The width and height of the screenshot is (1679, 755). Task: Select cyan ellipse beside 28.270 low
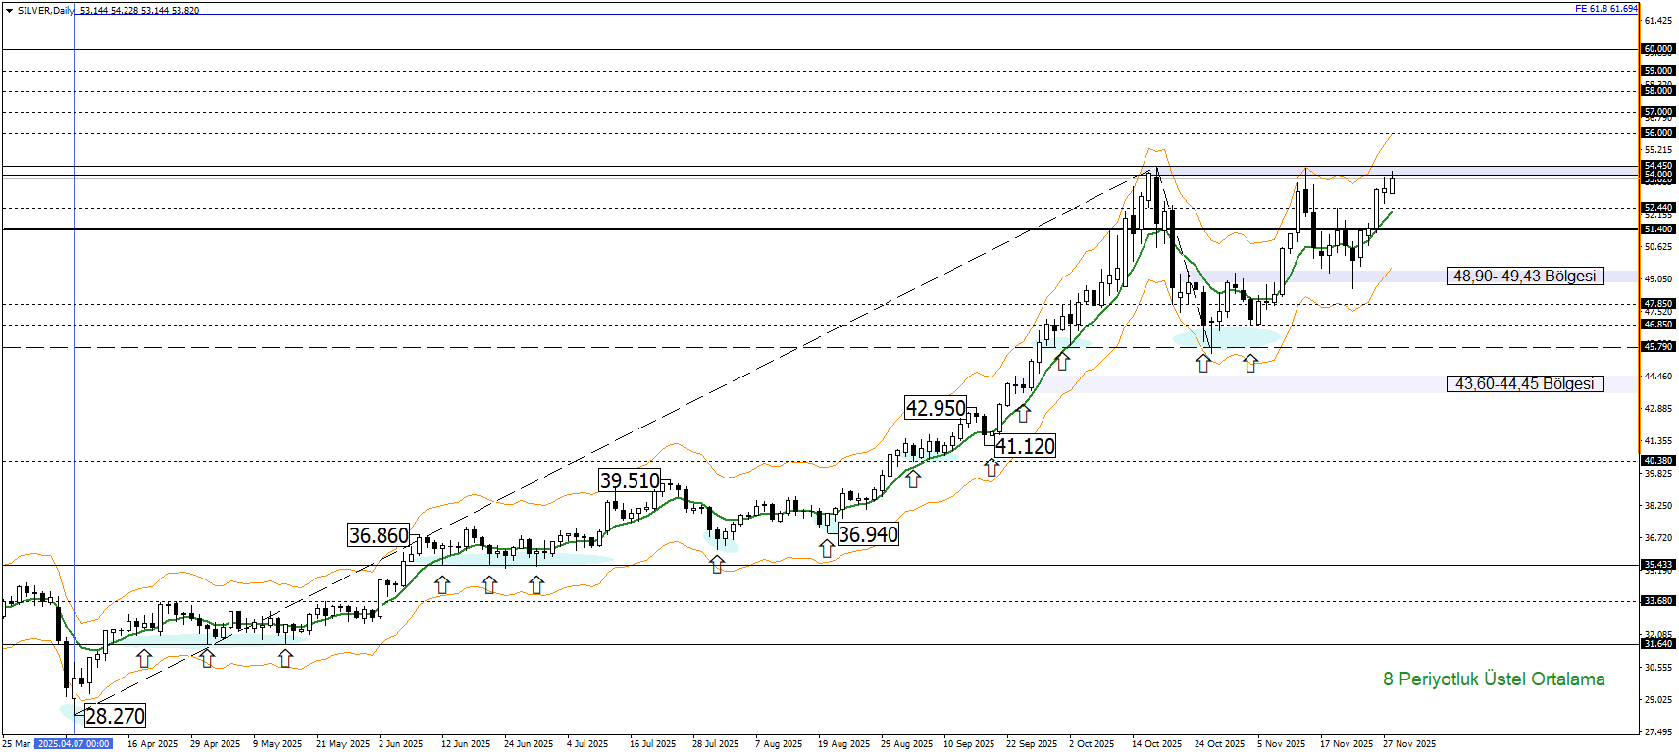point(69,710)
